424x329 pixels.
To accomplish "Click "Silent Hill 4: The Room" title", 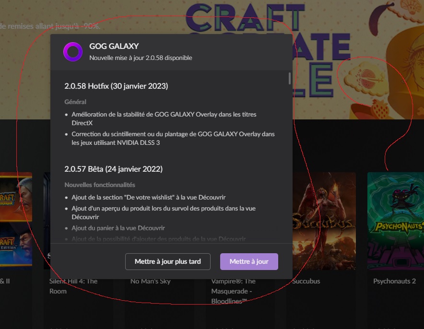I will pos(73,286).
